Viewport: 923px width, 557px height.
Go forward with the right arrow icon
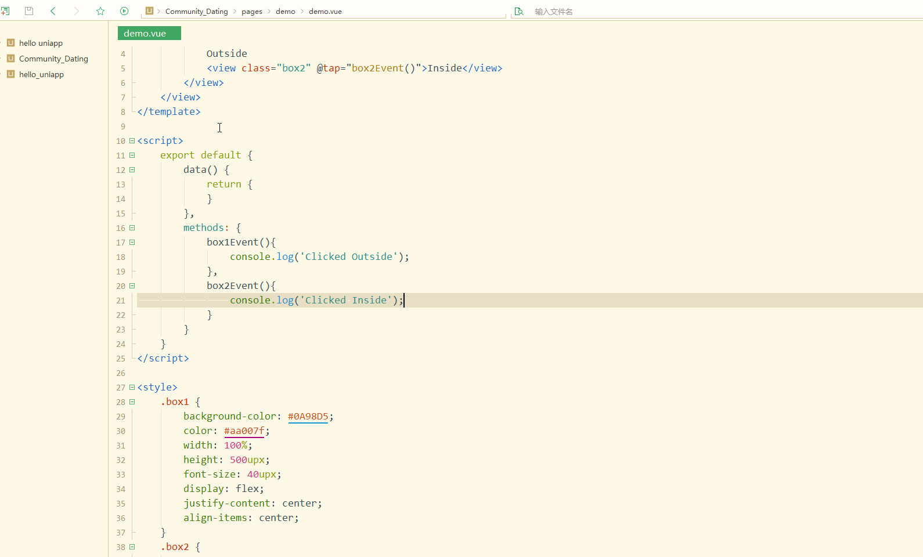coord(77,11)
